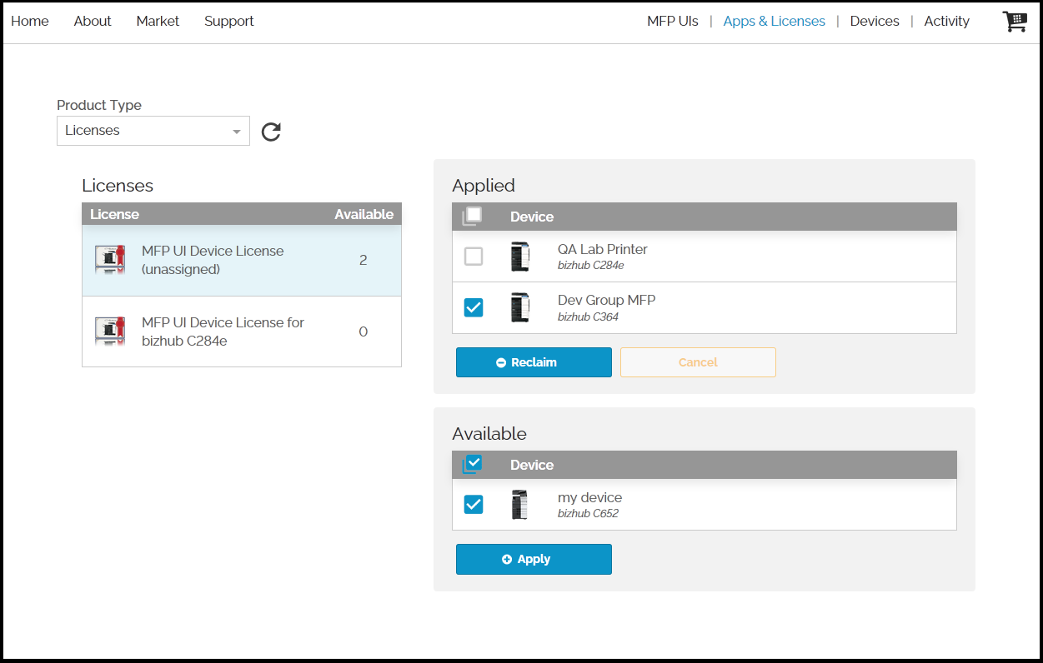Select the MFP UI Device License (unassigned) row
This screenshot has width=1043, height=663.
coord(241,261)
